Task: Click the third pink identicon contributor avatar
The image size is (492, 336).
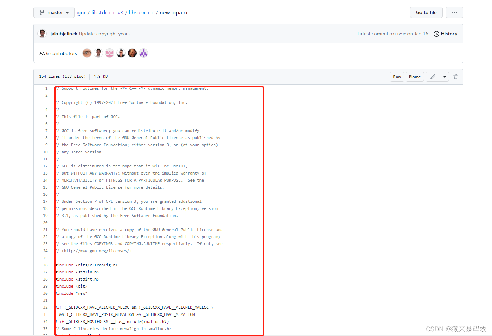Action: coord(110,53)
